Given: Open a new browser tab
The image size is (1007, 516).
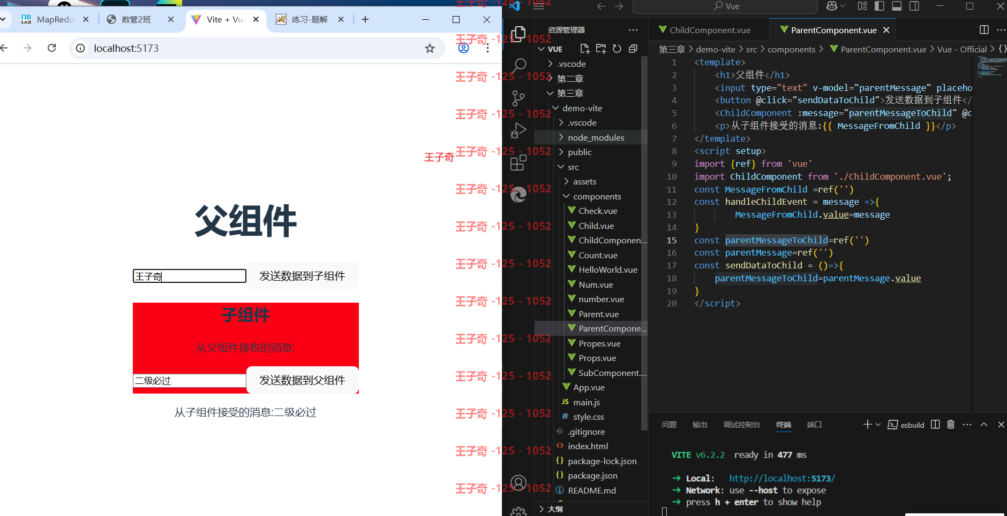Looking at the screenshot, I should click(x=365, y=20).
